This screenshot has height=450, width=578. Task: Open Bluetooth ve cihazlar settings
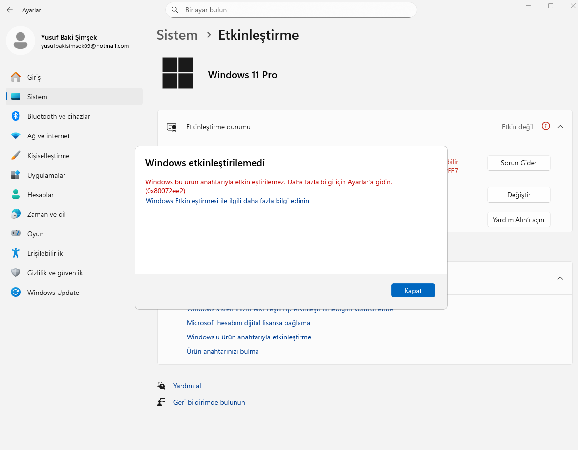(74, 116)
